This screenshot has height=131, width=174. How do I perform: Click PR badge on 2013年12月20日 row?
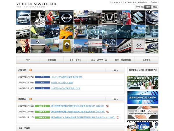pyautogui.click(x=42, y=83)
